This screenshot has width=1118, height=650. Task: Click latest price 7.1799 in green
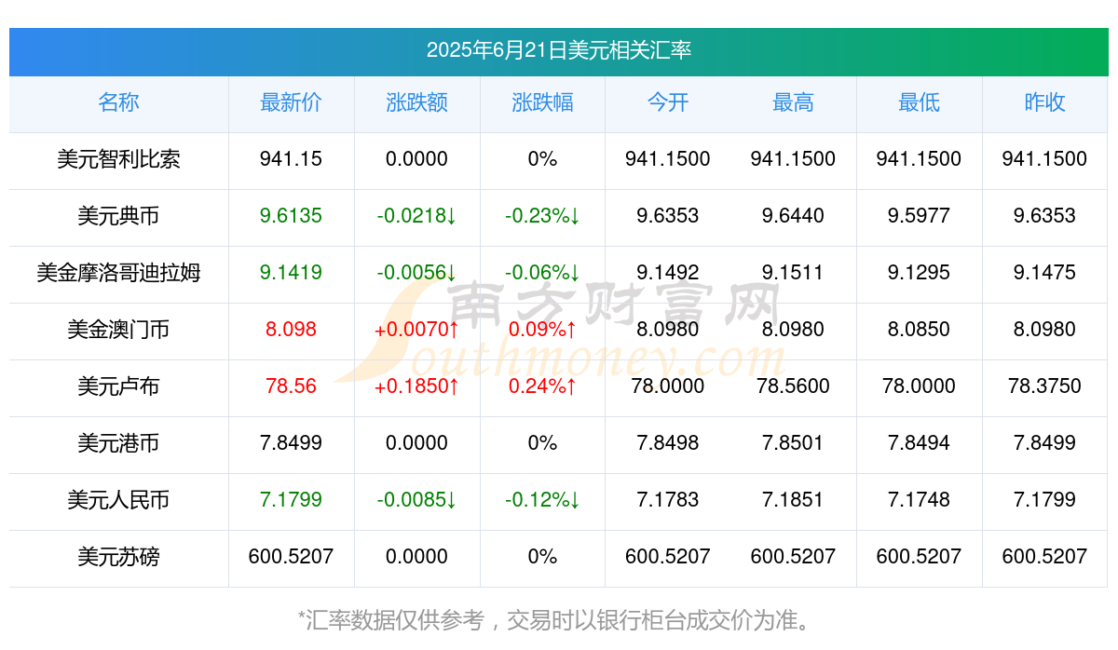click(291, 500)
